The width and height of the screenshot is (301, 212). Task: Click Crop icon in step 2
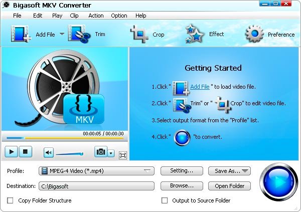(222, 105)
